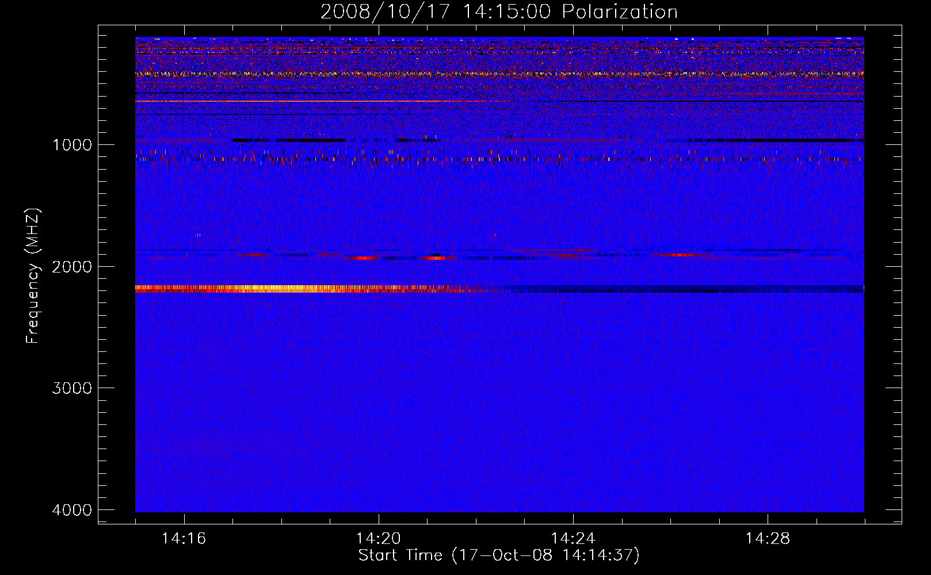This screenshot has height=575, width=931.
Task: Click the 1000 frequency tick label
Action: [x=72, y=144]
